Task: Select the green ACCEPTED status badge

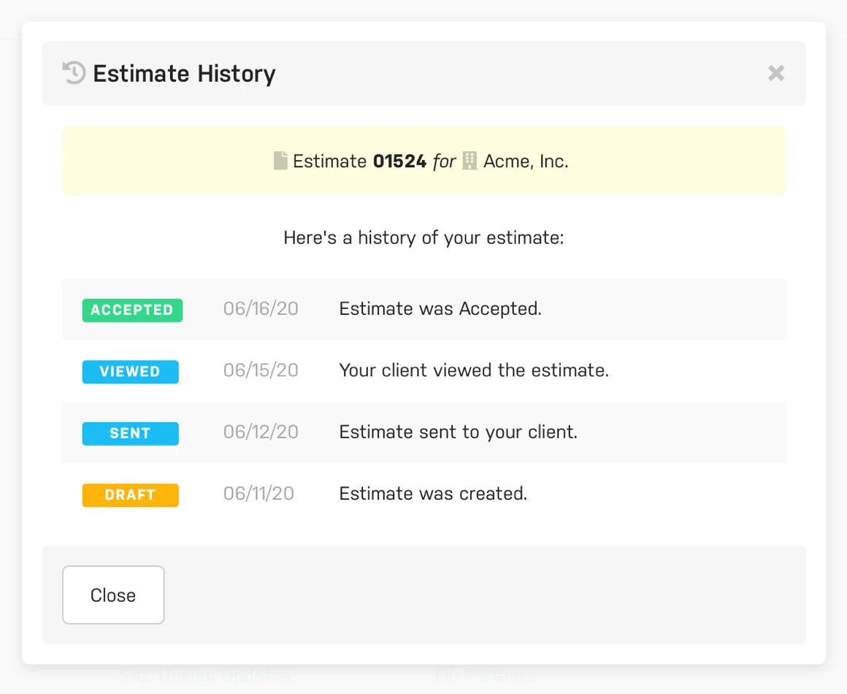Action: 132,310
